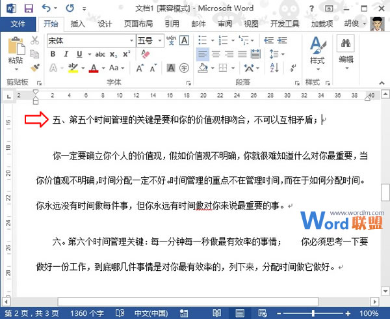Toggle subscript formatting
Viewport: 390px width, 319px height.
[113, 54]
